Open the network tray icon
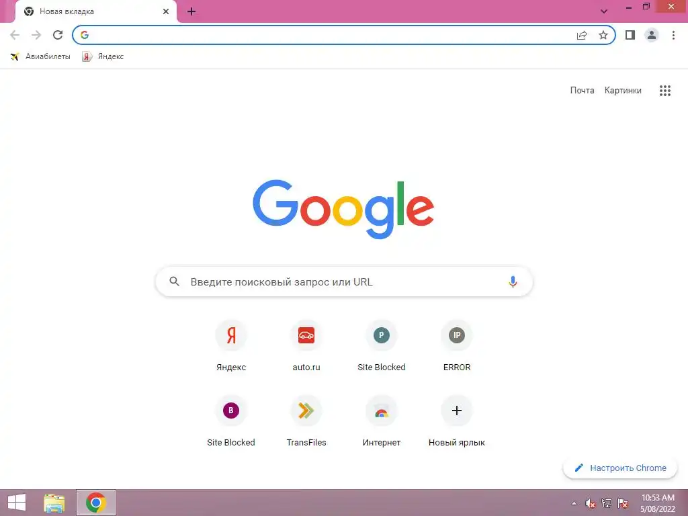Screen dimensions: 688x516 pos(607,503)
